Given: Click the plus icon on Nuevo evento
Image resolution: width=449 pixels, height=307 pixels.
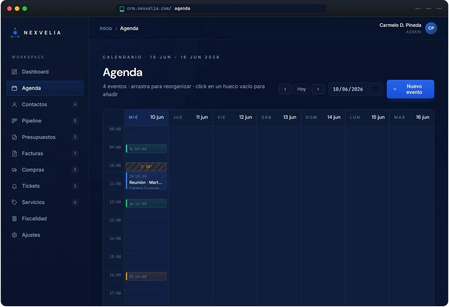Looking at the screenshot, I should pos(395,89).
